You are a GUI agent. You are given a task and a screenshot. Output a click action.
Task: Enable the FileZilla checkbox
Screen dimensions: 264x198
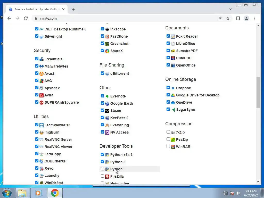[x=102, y=176]
